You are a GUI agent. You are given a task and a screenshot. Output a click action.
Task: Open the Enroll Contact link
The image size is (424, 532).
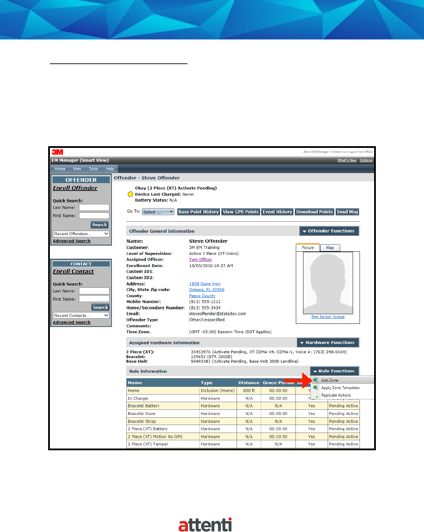(x=73, y=272)
